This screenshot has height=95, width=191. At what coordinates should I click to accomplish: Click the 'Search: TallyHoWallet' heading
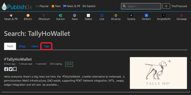pyautogui.click(x=37, y=34)
